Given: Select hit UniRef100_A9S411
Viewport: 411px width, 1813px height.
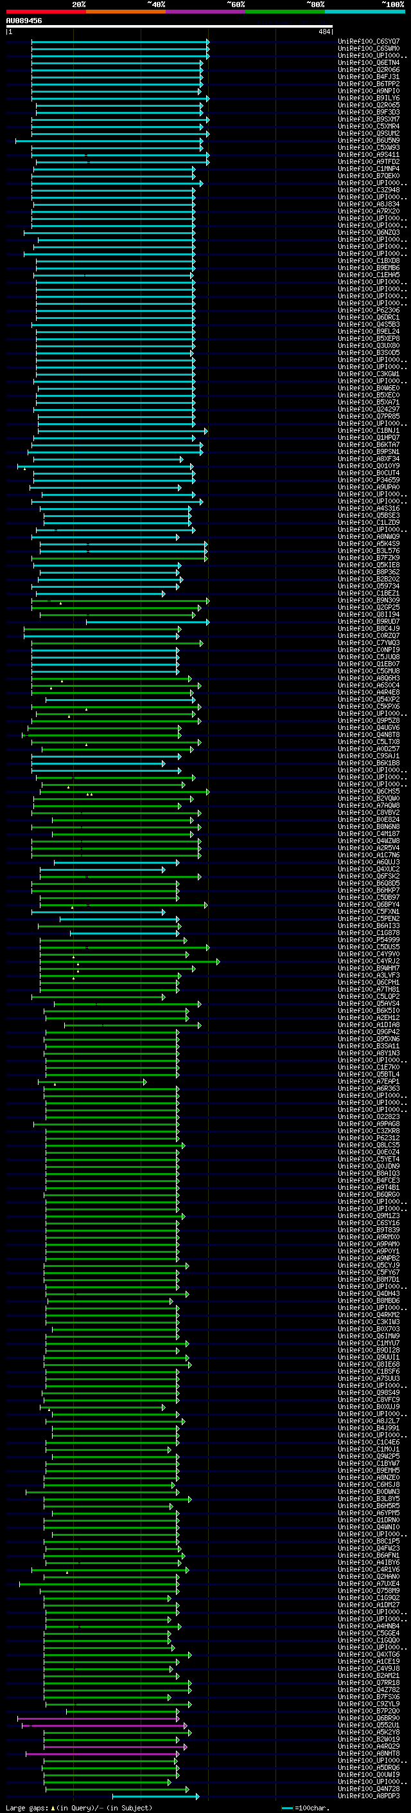Looking at the screenshot, I should pyautogui.click(x=369, y=154).
